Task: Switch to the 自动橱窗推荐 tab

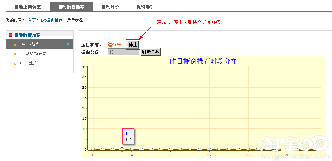Action: click(x=71, y=7)
